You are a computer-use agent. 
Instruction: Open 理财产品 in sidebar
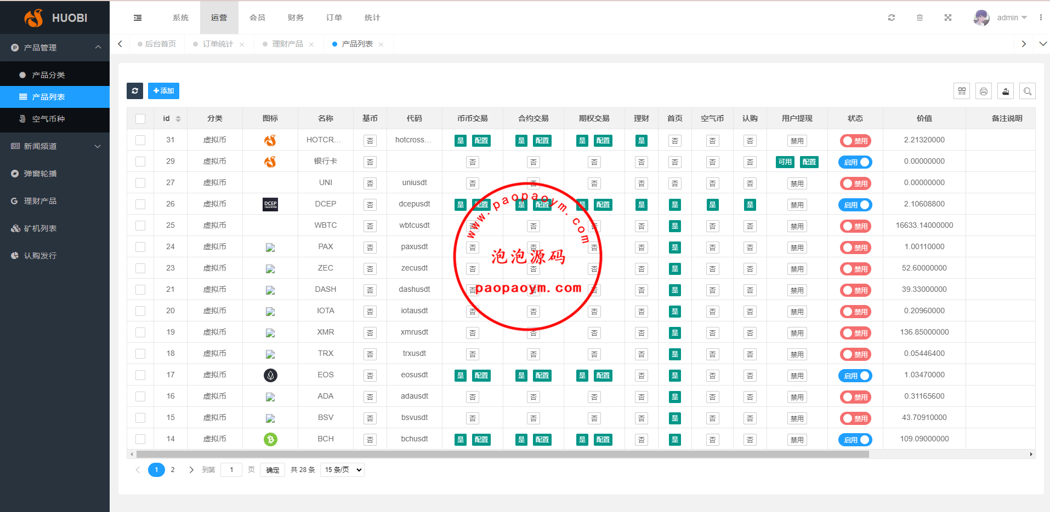click(x=55, y=201)
